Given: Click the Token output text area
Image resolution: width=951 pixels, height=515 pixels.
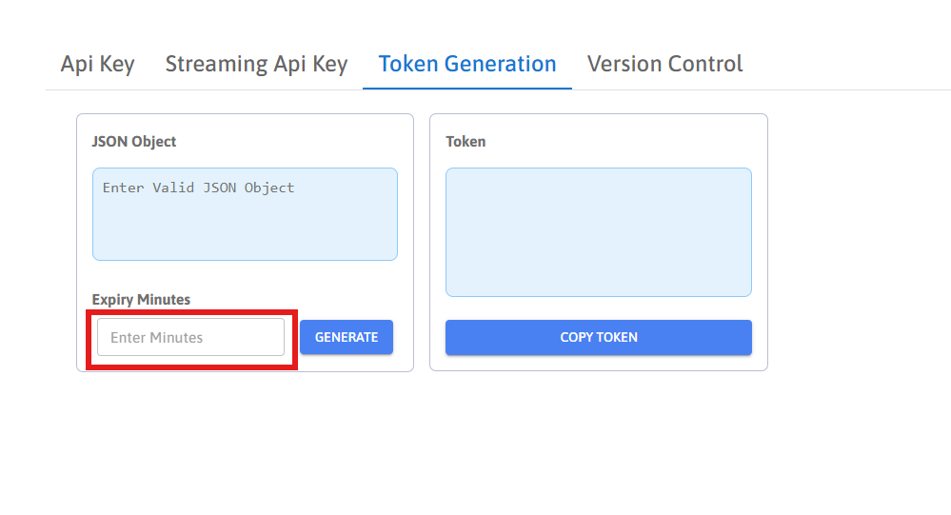Looking at the screenshot, I should click(598, 232).
